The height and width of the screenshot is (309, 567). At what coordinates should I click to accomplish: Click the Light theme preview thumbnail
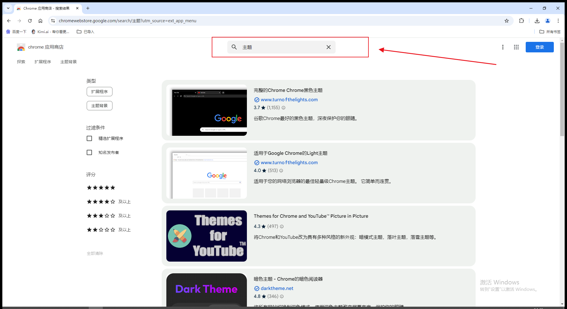coord(206,173)
